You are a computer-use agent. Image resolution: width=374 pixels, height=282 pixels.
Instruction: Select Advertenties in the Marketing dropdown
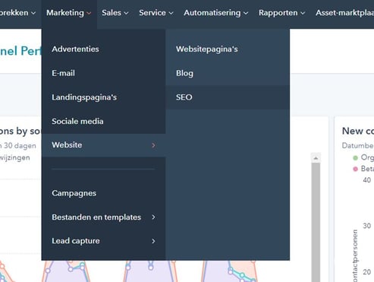[104, 49]
